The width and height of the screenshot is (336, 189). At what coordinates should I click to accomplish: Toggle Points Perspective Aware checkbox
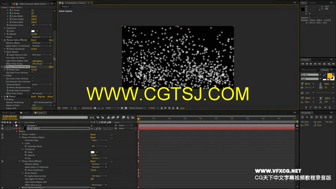(32, 87)
